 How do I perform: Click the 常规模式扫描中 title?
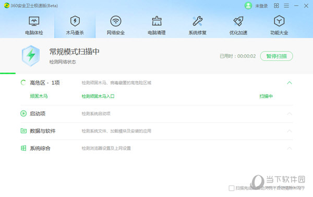coord(75,52)
